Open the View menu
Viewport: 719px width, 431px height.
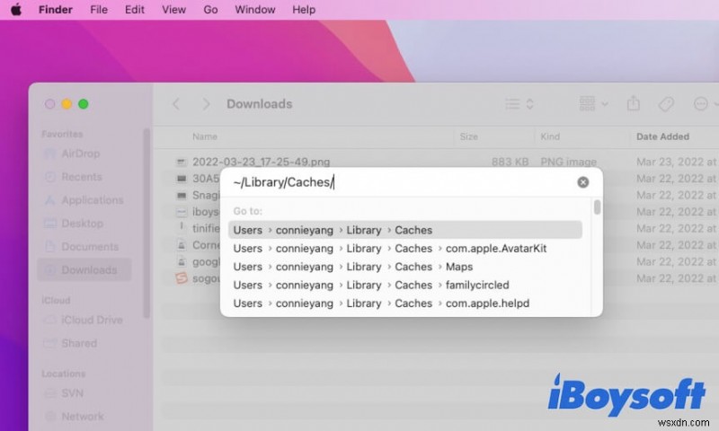[173, 10]
